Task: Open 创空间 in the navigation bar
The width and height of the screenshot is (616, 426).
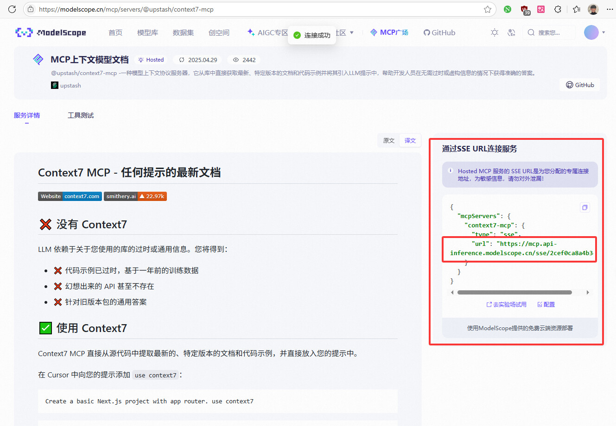Action: click(219, 32)
